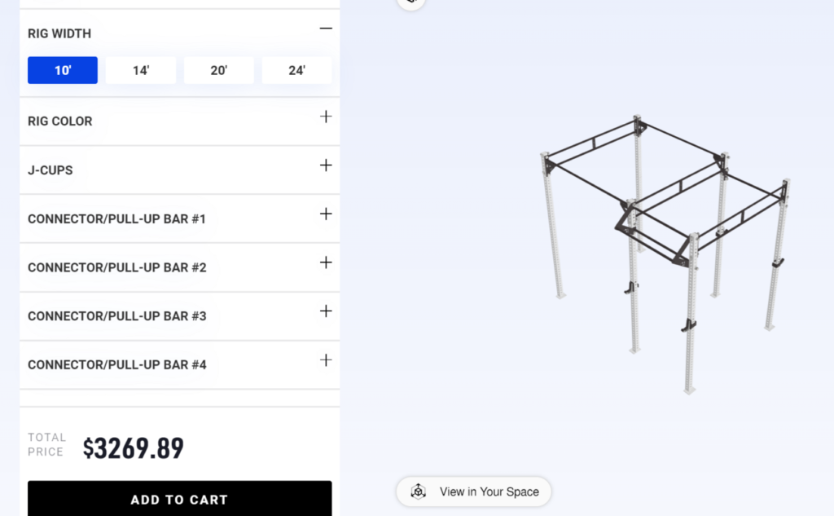Select the 10' rig width option
The height and width of the screenshot is (516, 834).
[x=63, y=70]
